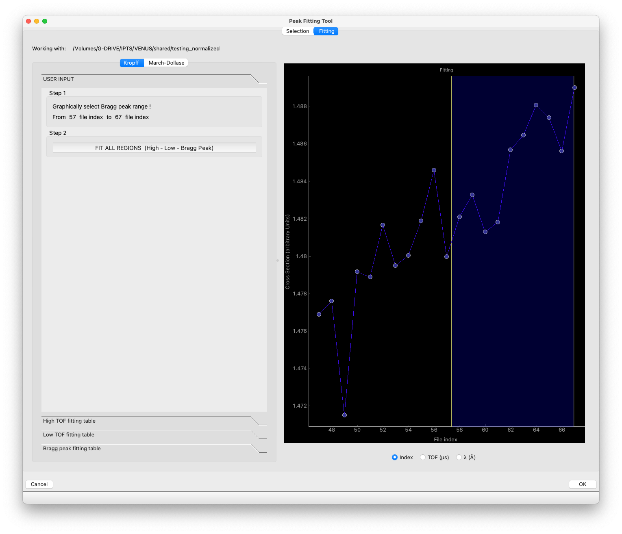Viewport: 622px width, 534px height.
Task: Click the splitter handle between panels
Action: click(278, 260)
